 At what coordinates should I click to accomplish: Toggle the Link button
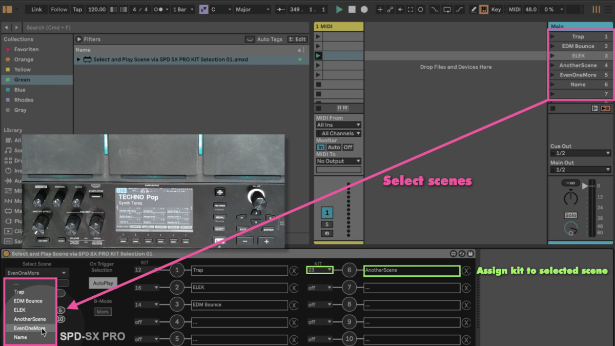[x=36, y=9]
